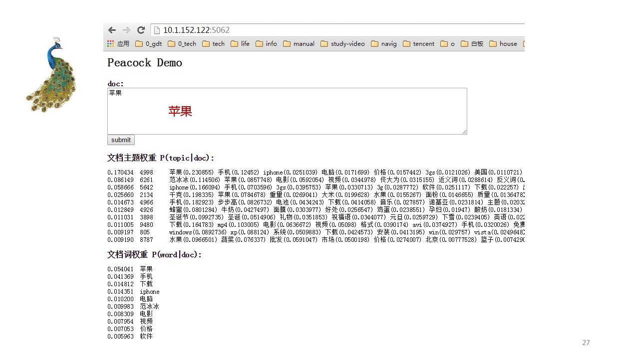Open the info bookmark folder

pyautogui.click(x=267, y=44)
